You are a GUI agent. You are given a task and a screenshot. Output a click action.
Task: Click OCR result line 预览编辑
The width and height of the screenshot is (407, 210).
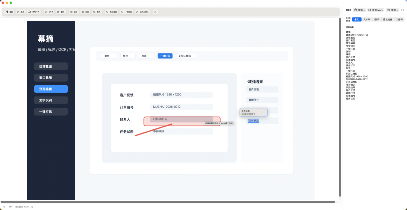(x=351, y=43)
